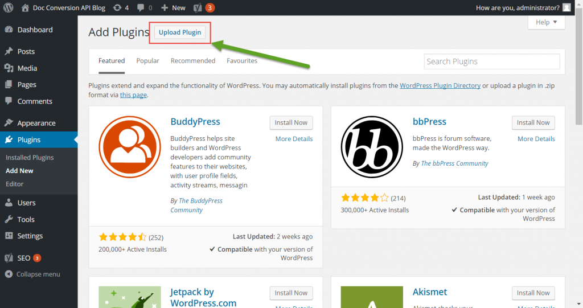
Task: Click the Tools wrench icon
Action: 9,219
